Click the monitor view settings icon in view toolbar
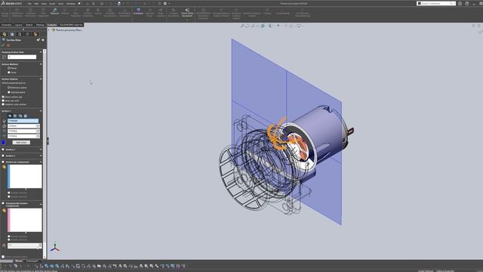 coord(299,26)
